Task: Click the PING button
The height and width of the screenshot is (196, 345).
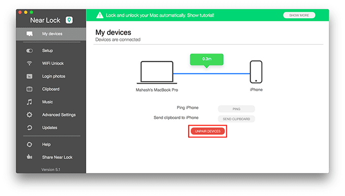Action: [236, 109]
